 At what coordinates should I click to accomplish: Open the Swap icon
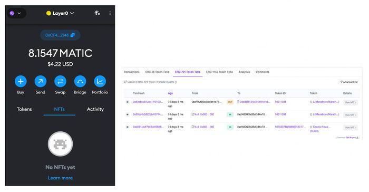tap(60, 81)
